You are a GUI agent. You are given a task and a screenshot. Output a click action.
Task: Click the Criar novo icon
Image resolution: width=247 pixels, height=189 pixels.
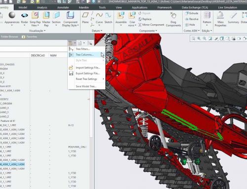pyautogui.click(x=132, y=15)
